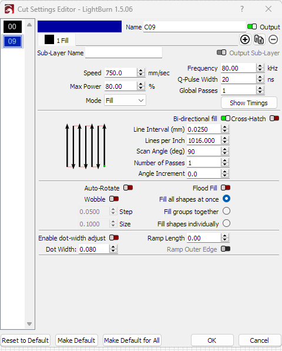Image resolution: width=282 pixels, height=351 pixels.
Task: Enable Cross-Hatch toggle
Action: [x=274, y=118]
